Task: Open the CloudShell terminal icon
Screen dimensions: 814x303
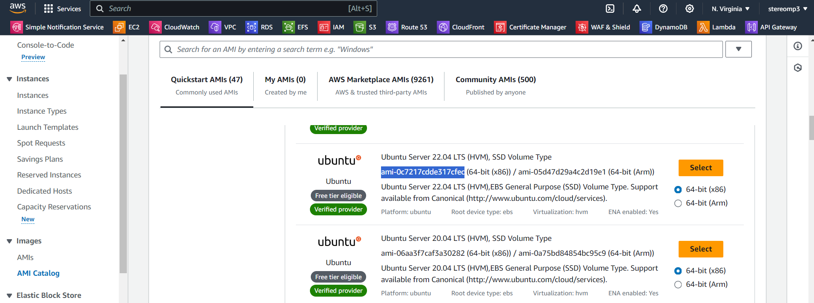Action: tap(610, 9)
